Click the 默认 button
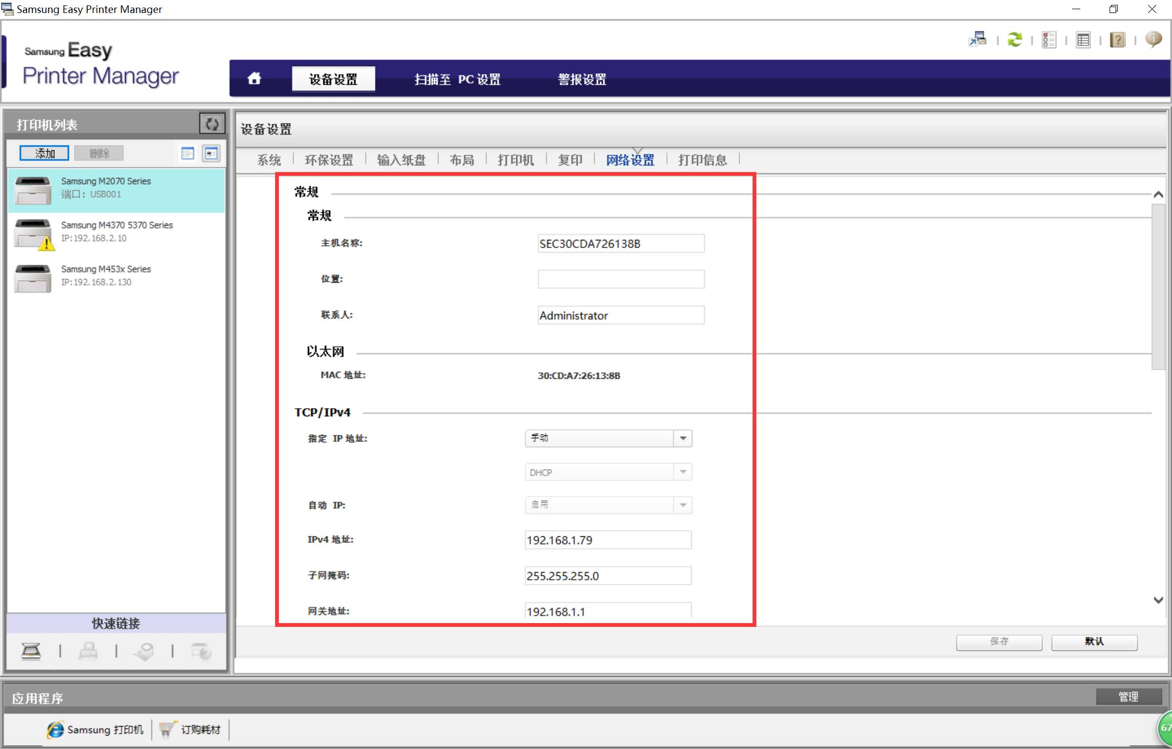1172x749 pixels. click(x=1094, y=642)
